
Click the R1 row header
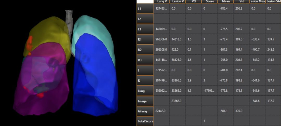(x=145, y=39)
